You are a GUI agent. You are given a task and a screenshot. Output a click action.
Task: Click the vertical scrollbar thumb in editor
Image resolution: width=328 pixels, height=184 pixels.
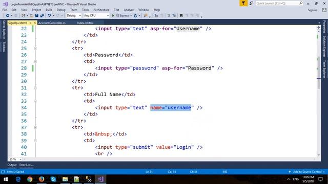tap(319, 73)
